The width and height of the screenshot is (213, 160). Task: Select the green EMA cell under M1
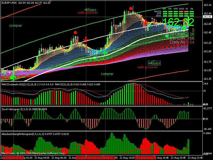165,16
